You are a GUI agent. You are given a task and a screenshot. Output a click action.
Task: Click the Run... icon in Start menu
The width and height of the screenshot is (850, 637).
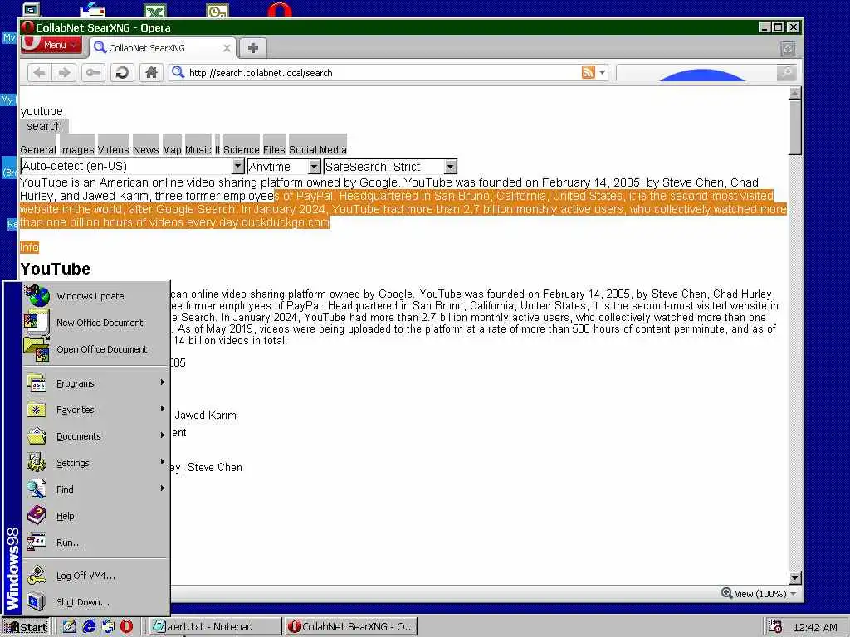pos(37,542)
